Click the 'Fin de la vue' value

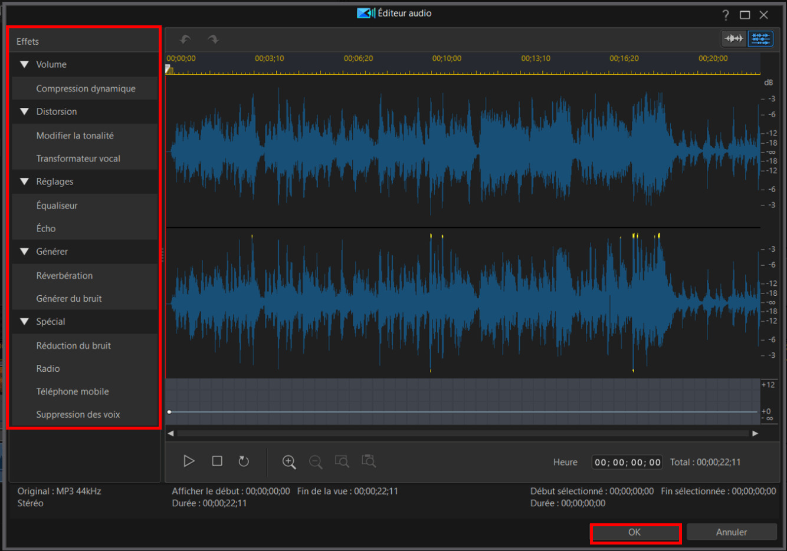376,491
